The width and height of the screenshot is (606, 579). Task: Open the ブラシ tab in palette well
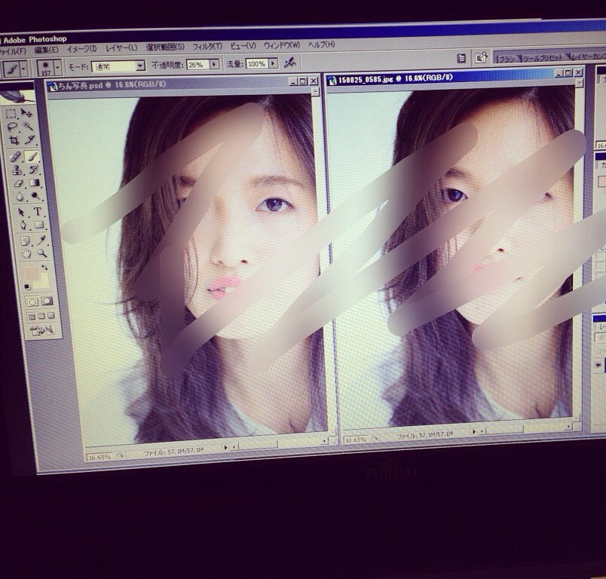pyautogui.click(x=506, y=59)
